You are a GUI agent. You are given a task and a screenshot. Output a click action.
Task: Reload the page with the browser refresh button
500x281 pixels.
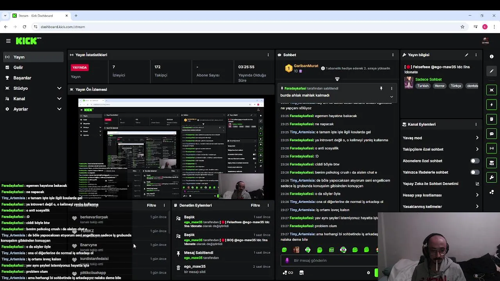pyautogui.click(x=24, y=27)
